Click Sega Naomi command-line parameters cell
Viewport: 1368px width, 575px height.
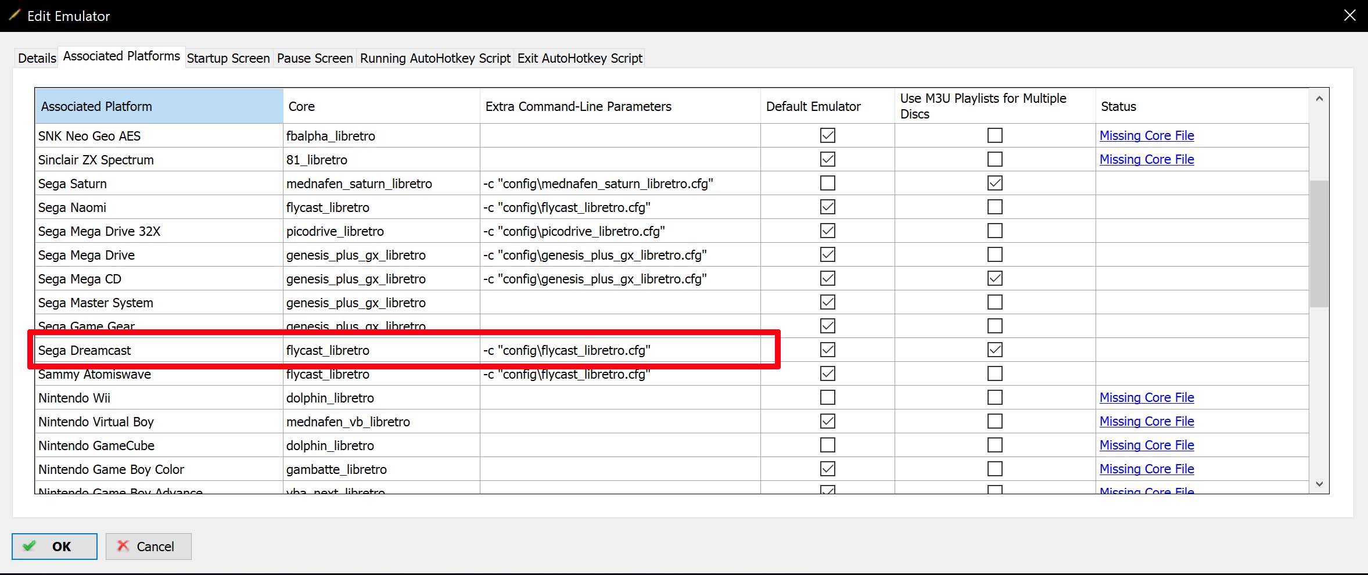coord(620,207)
